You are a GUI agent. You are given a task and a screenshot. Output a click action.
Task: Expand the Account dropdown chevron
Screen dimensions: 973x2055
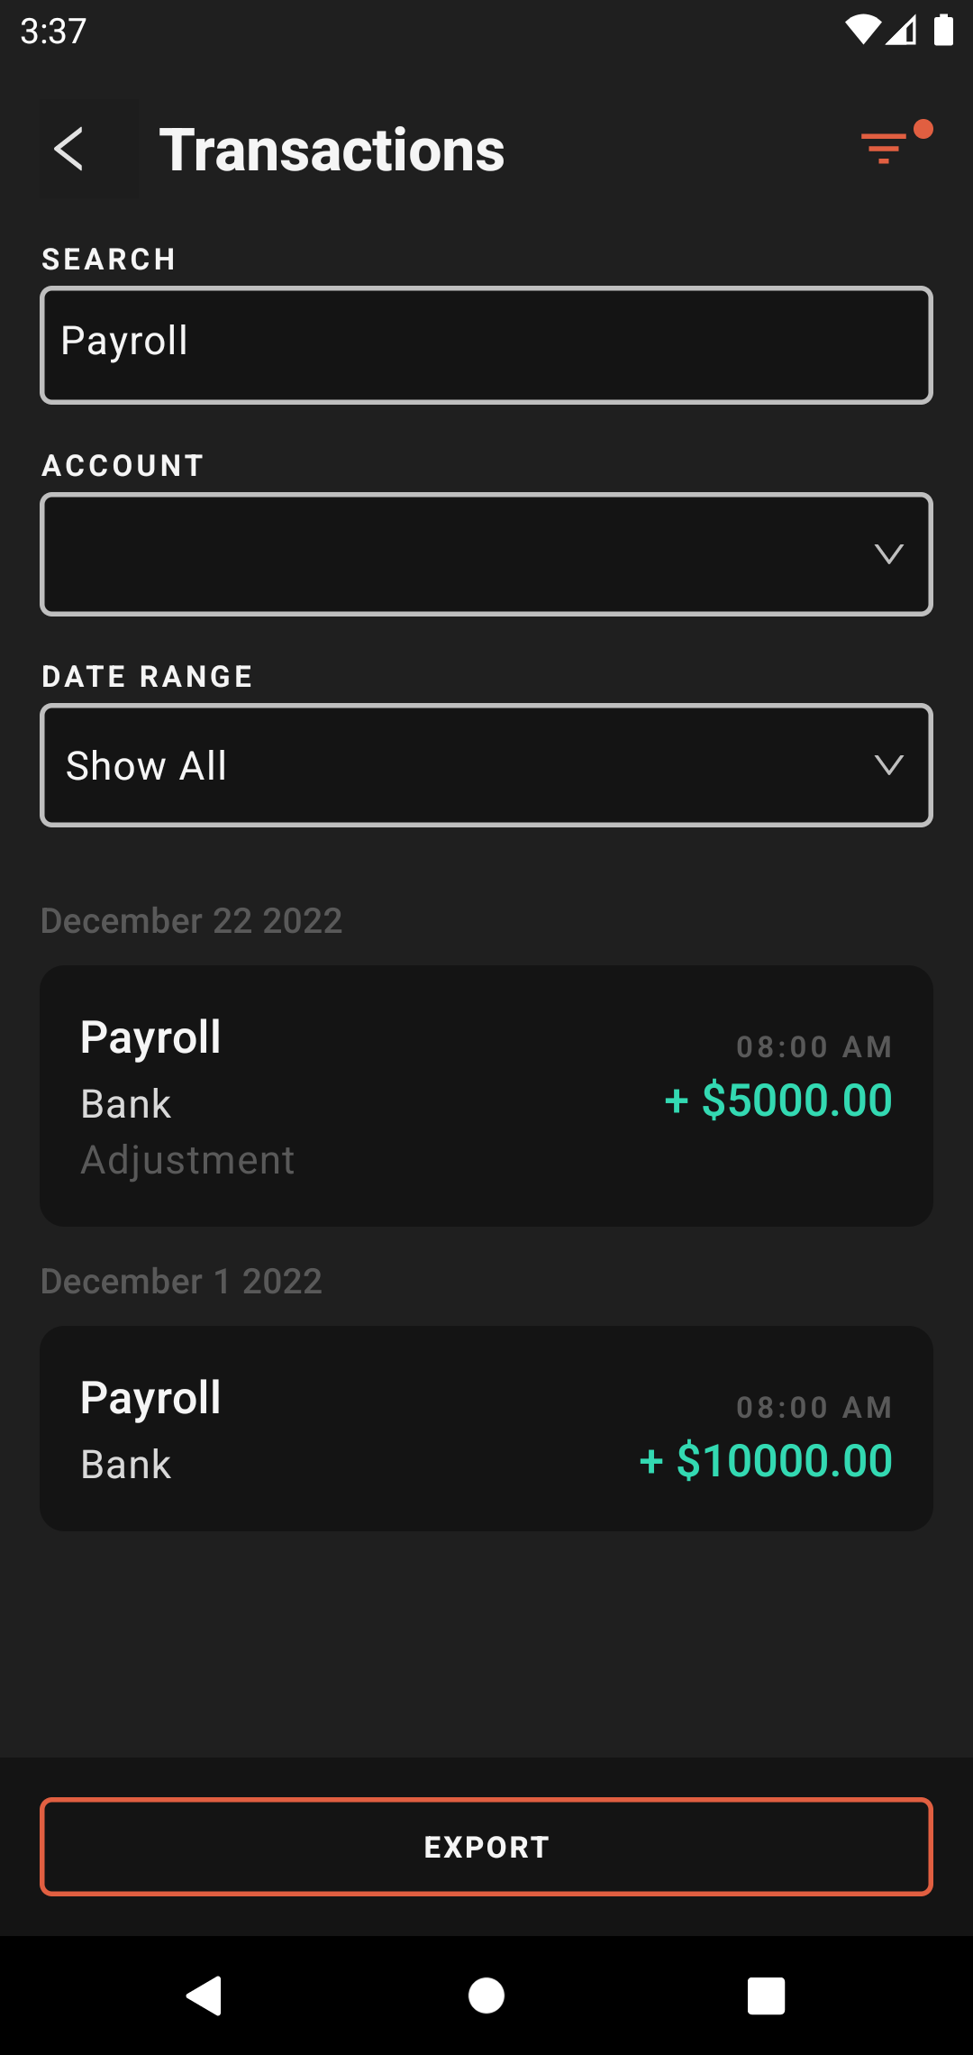[888, 554]
